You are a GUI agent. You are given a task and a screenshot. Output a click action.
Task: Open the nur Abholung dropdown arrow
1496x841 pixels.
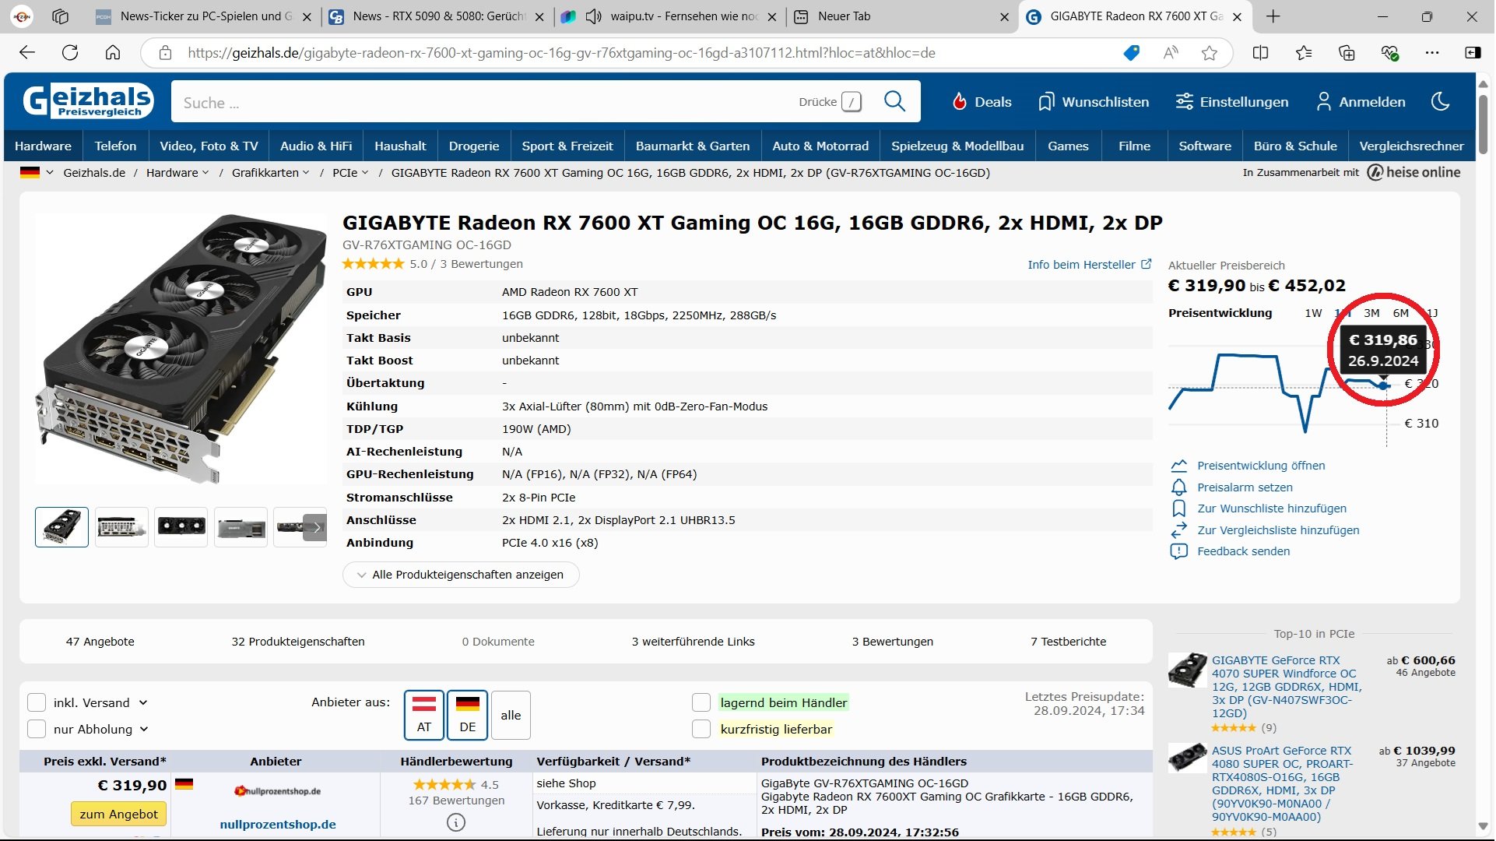coord(144,729)
